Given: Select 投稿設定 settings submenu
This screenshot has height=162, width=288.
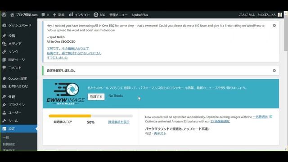Looking at the screenshot, I should tap(9, 144).
